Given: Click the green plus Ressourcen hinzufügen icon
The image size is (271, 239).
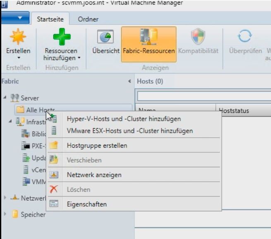Looking at the screenshot, I should tap(62, 37).
